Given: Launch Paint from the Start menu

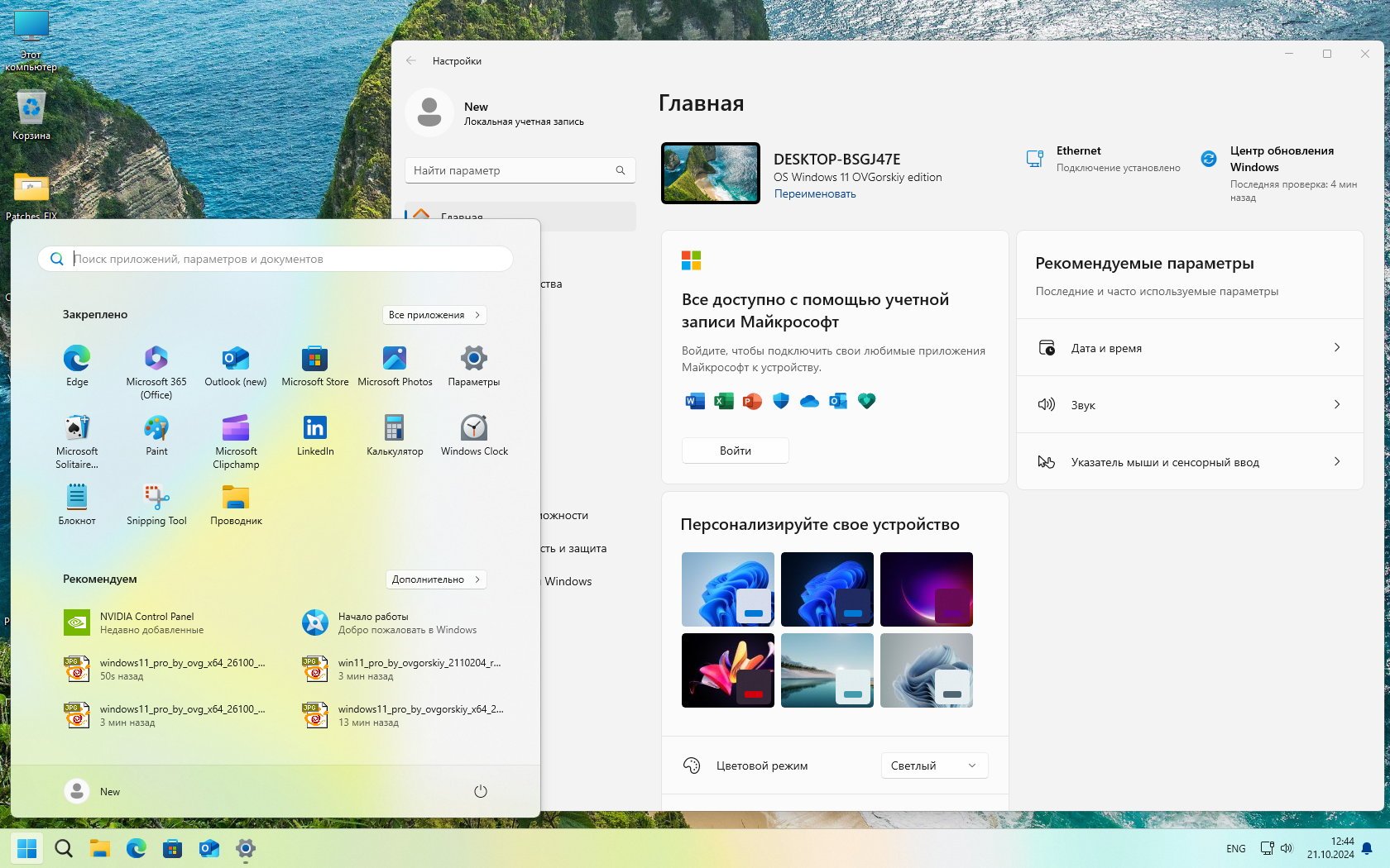Looking at the screenshot, I should coord(156,428).
